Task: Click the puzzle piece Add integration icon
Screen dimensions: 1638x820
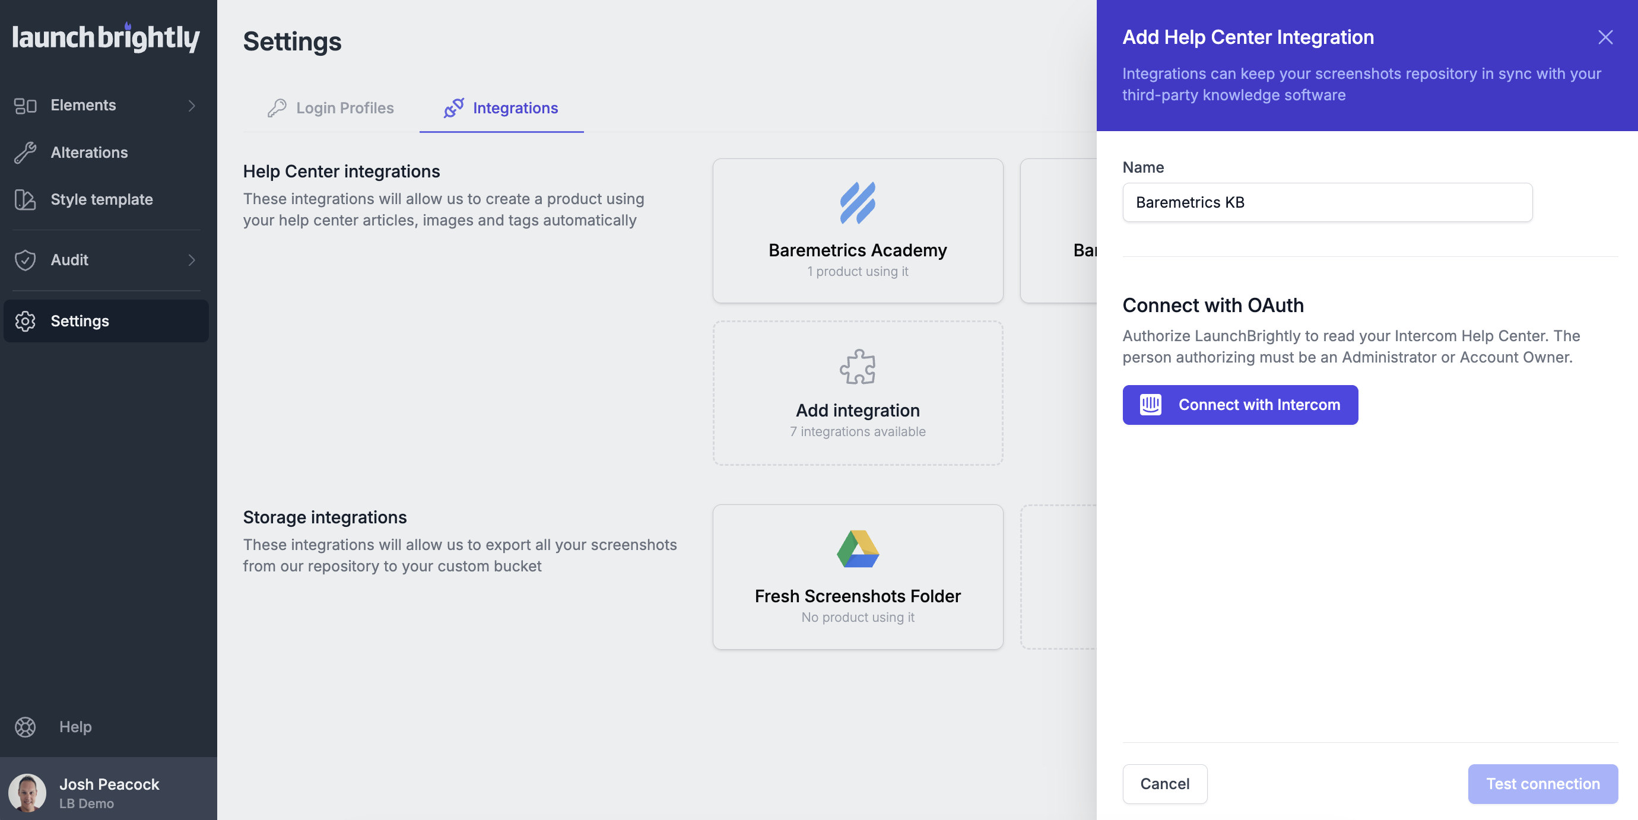Action: (x=857, y=367)
